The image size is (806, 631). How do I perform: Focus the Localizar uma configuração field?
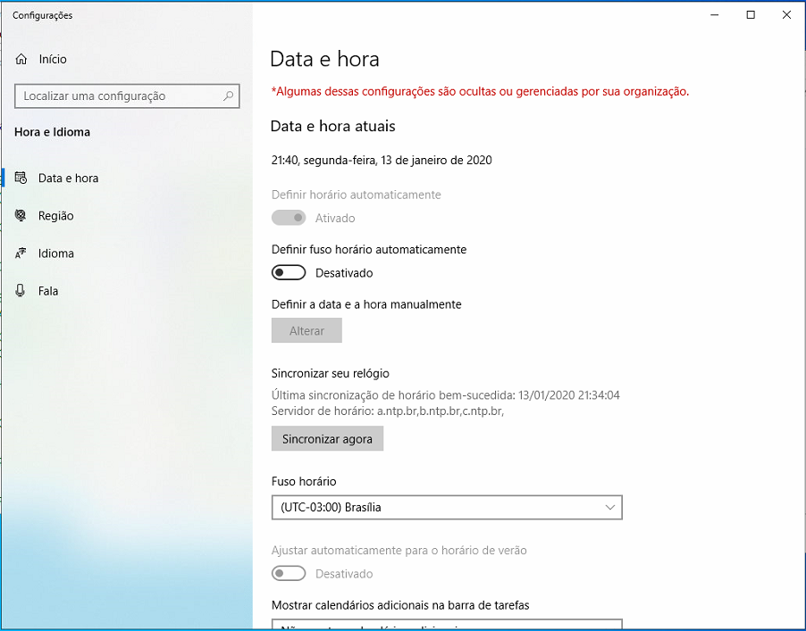click(127, 96)
